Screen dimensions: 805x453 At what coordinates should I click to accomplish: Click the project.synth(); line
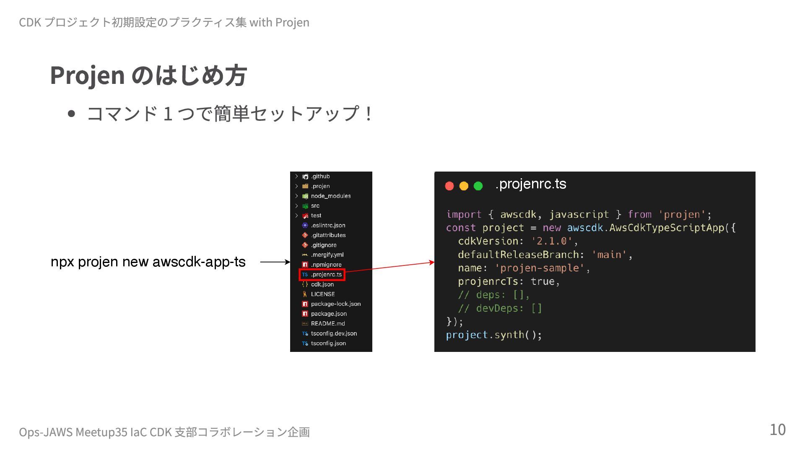click(x=494, y=335)
